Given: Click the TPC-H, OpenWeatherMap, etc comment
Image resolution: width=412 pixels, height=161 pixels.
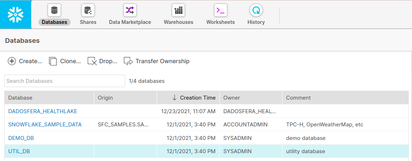Looking at the screenshot, I should tap(325, 125).
